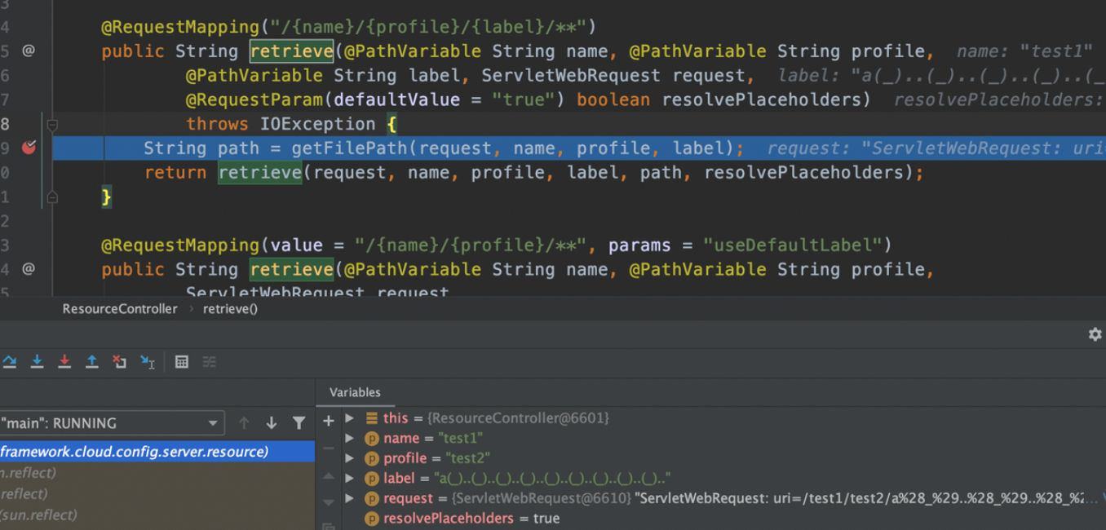Screen dimensions: 1106x530
Task: Collapse the retrieve method fold marker at throws IOException
Action: (52, 125)
